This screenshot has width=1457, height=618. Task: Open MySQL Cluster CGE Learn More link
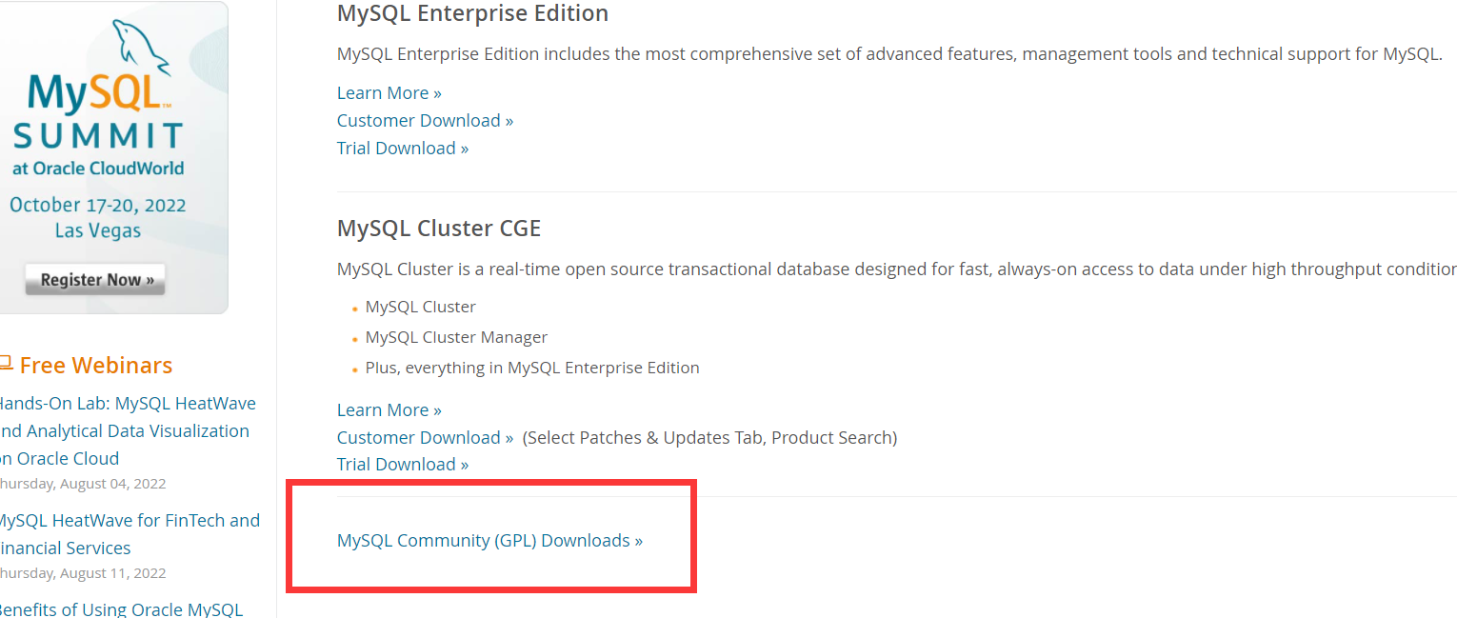389,410
